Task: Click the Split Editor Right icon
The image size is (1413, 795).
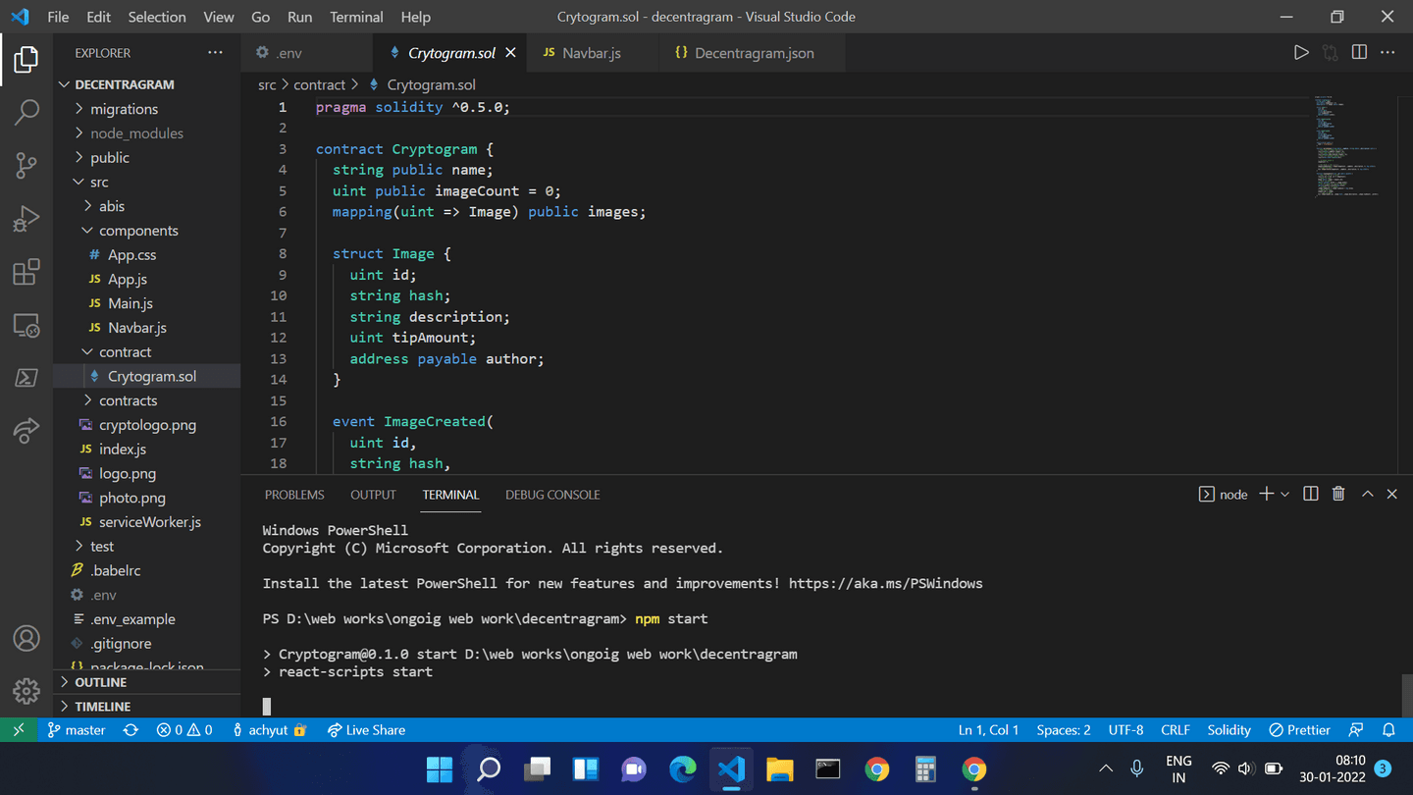Action: coord(1359,53)
